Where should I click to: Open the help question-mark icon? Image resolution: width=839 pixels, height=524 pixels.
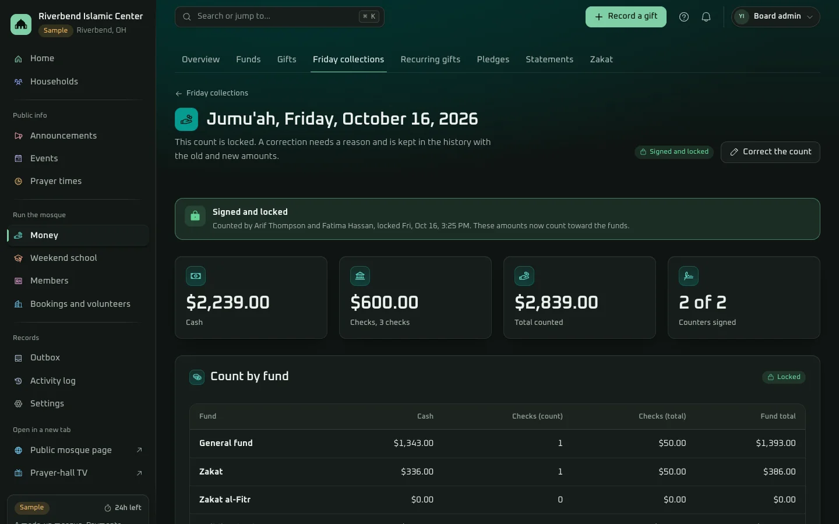coord(684,17)
